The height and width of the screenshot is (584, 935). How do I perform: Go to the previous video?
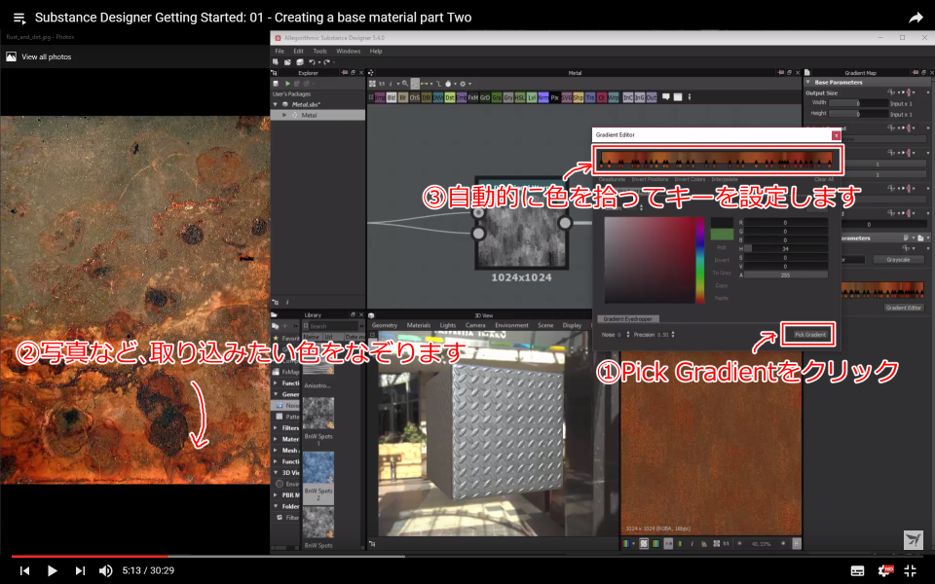(24, 570)
